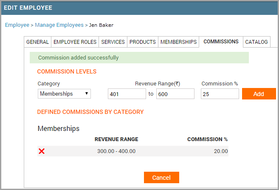Go to the Services tab

[113, 42]
